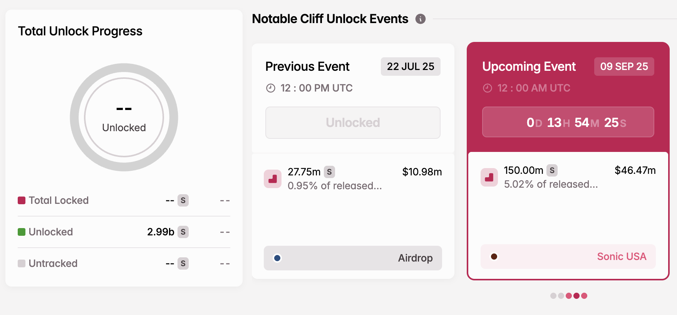Click the clock icon in Previous Event card
The width and height of the screenshot is (677, 315).
271,88
